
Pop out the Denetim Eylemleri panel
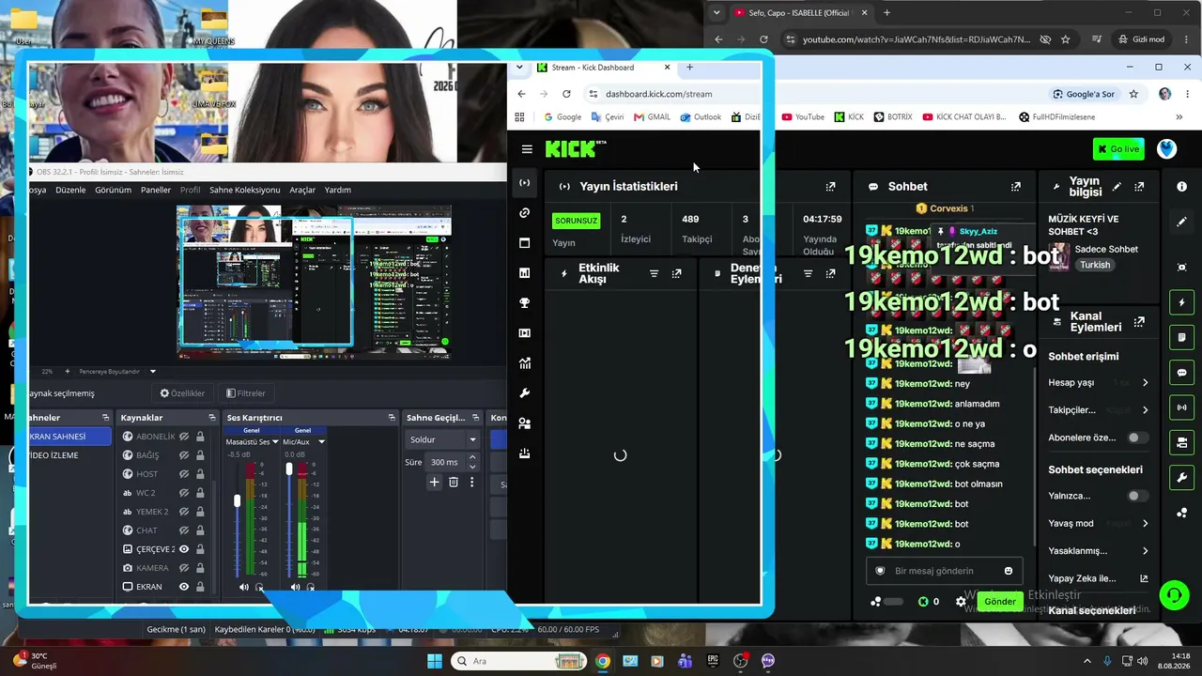pyautogui.click(x=830, y=273)
